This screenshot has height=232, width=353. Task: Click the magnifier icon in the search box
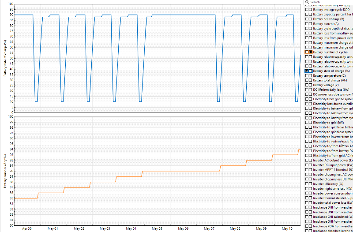point(307,2)
